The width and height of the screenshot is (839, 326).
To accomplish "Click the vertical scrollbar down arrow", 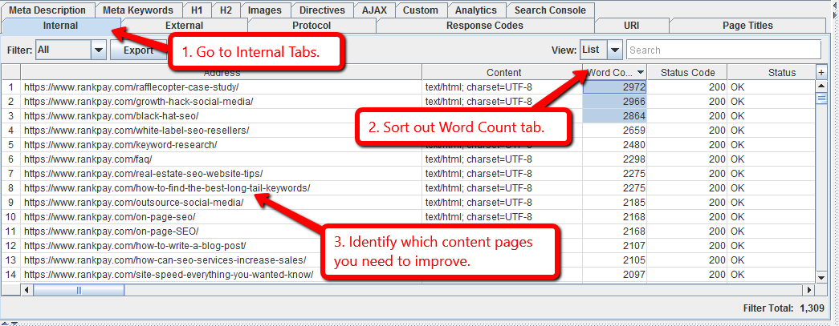I will (x=821, y=277).
